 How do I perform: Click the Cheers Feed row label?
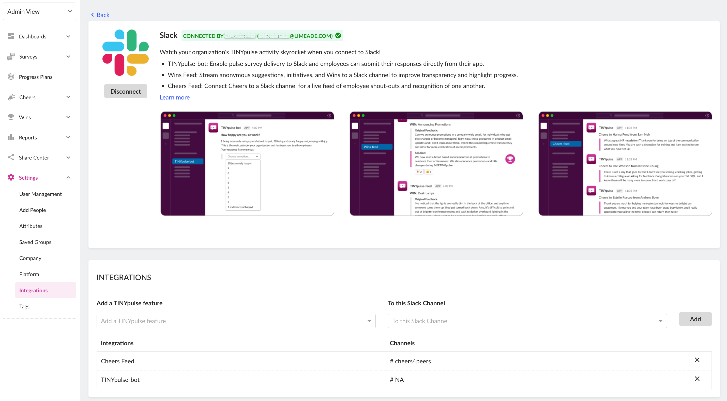tap(117, 361)
